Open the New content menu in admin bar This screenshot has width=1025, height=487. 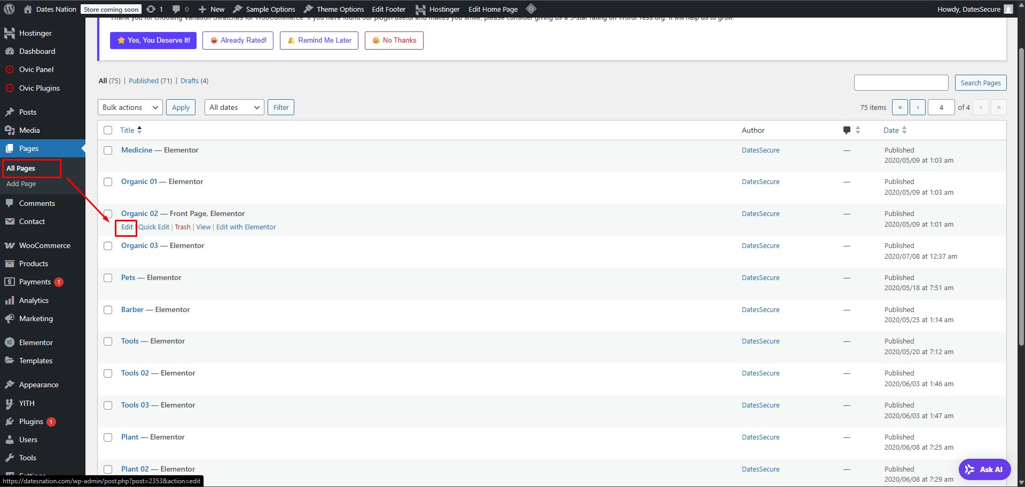(212, 9)
